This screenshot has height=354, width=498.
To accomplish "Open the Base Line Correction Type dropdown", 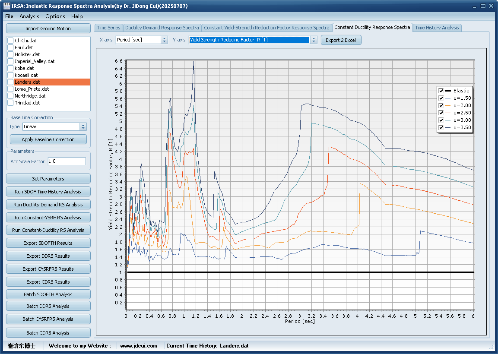I will tap(83, 126).
